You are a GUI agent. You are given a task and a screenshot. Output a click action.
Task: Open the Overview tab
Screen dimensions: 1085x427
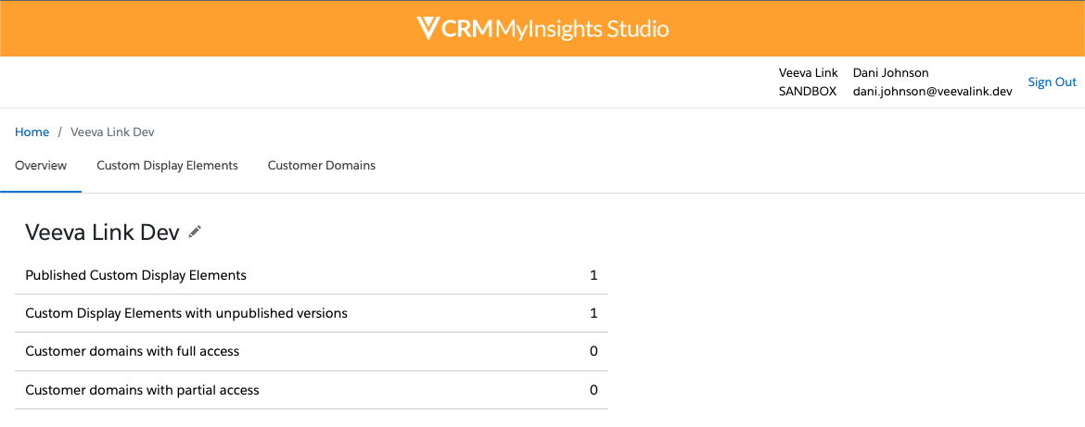pyautogui.click(x=41, y=166)
